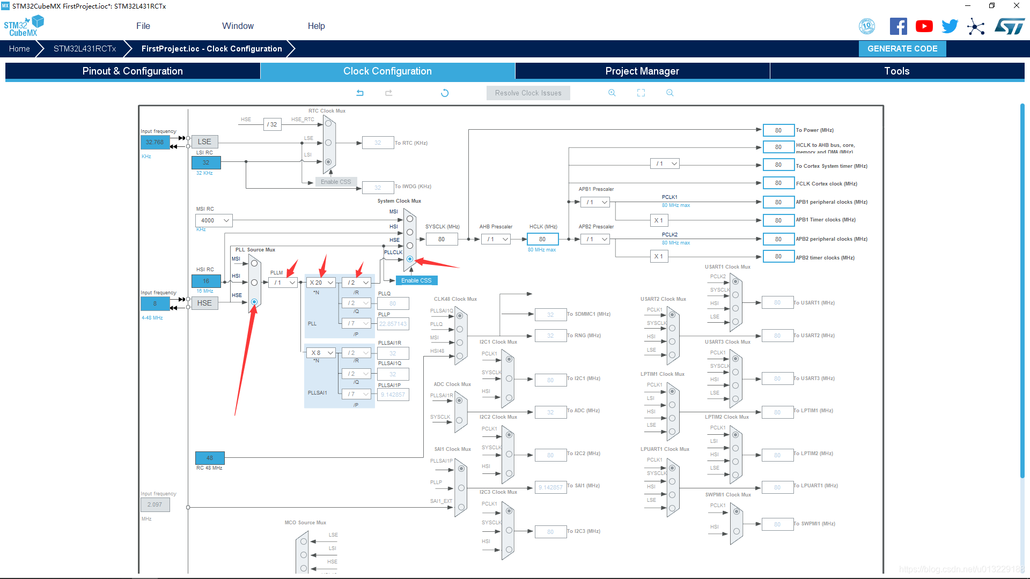Select LSE radio in RTC Clock Mux
Viewport: 1030px width, 579px height.
328,143
